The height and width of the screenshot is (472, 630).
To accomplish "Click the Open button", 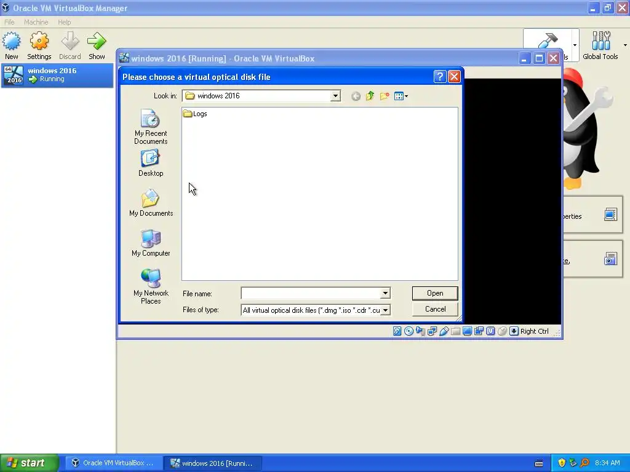I will pos(435,293).
